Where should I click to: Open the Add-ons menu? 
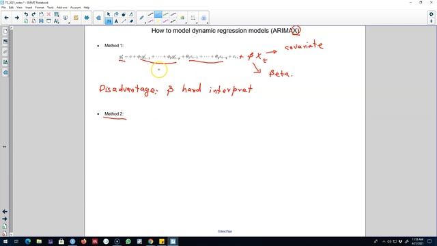[62, 8]
